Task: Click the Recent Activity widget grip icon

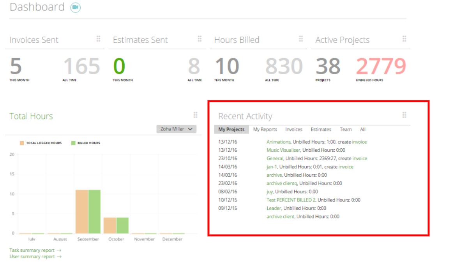Action: 404,115
